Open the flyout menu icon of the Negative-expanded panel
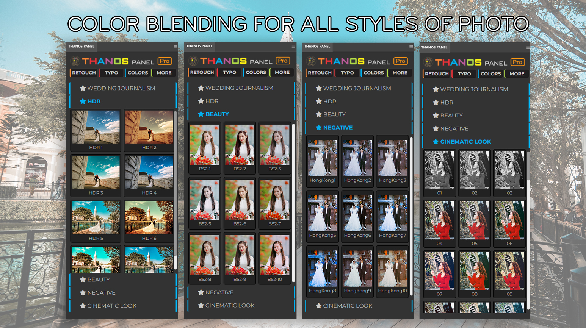The width and height of the screenshot is (586, 328). (411, 47)
